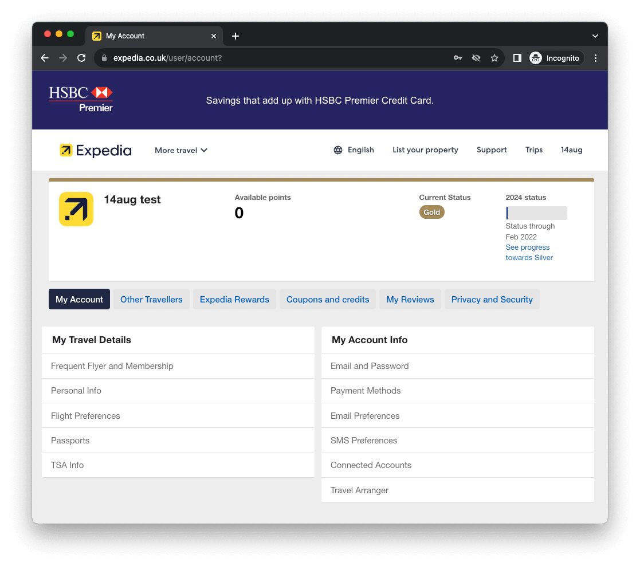Expand the tab search chevron
This screenshot has height=566, width=640.
tap(595, 36)
